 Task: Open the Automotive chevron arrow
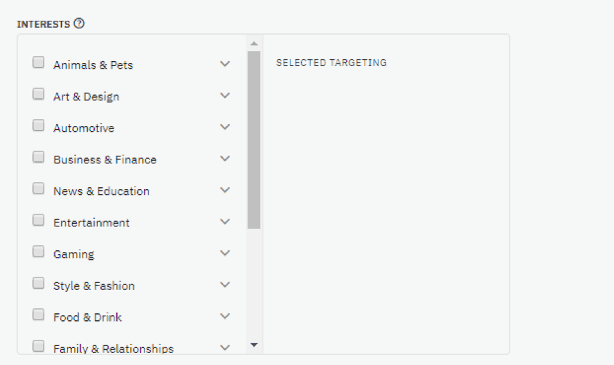point(225,127)
